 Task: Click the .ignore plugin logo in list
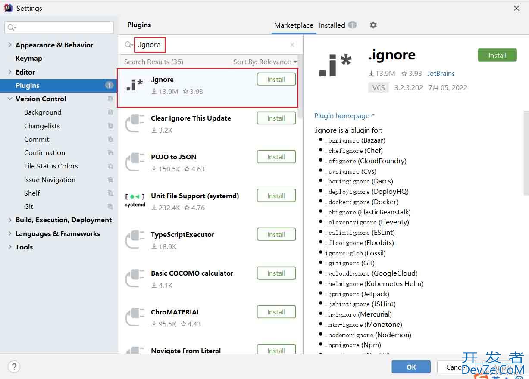(x=135, y=85)
